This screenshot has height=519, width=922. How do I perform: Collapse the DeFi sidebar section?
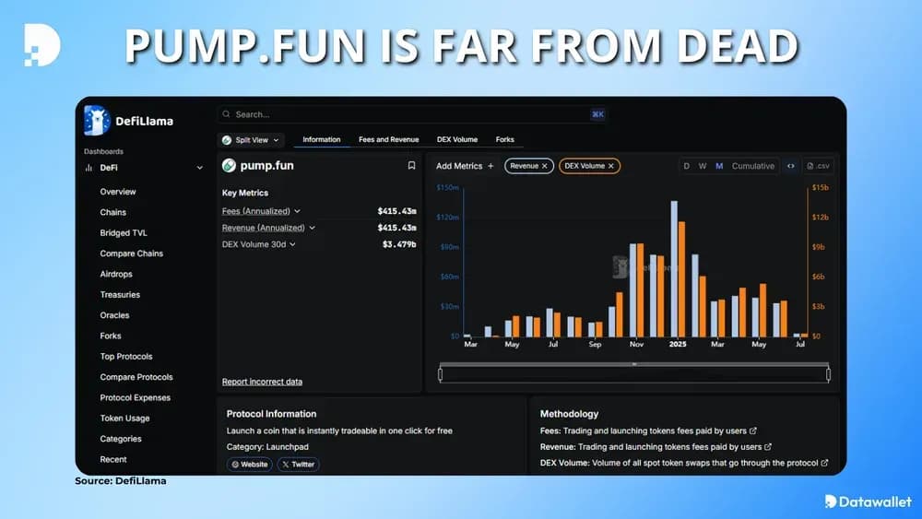pyautogui.click(x=199, y=168)
